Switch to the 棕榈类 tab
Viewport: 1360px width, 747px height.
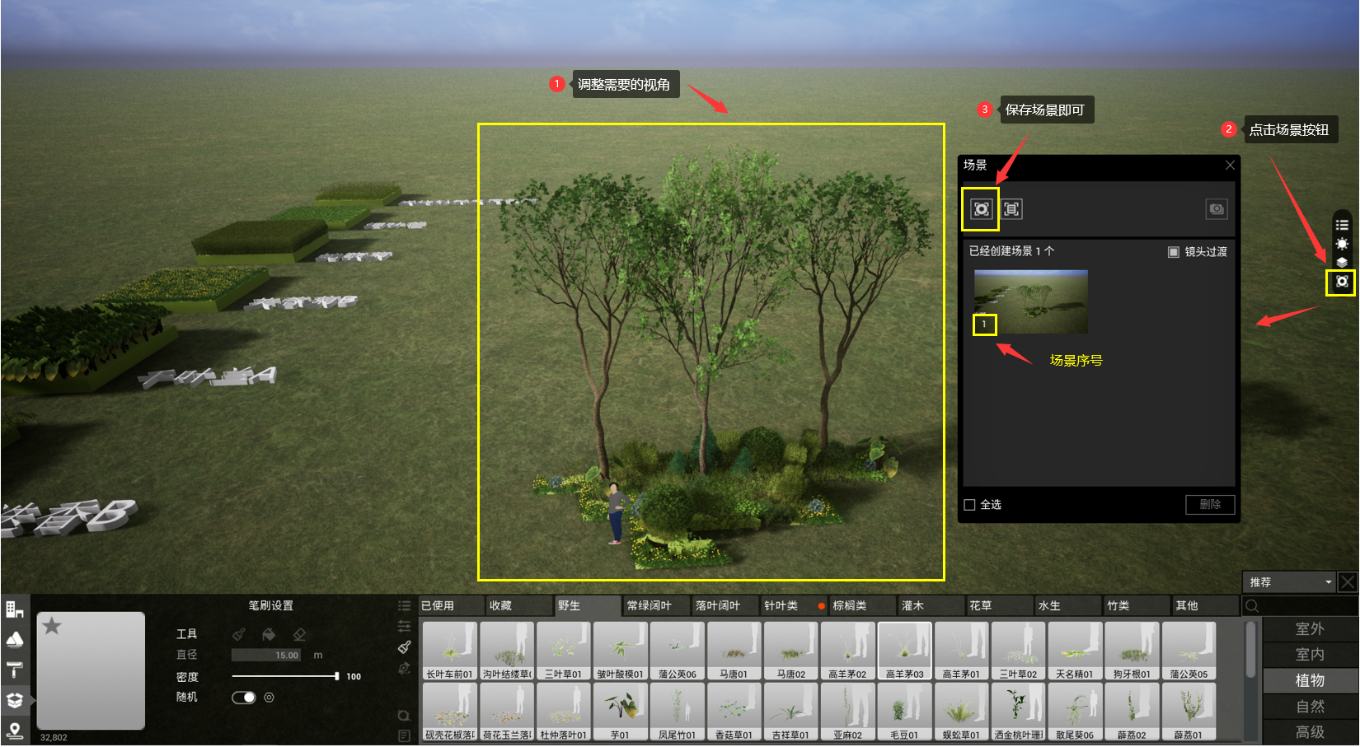click(x=862, y=606)
